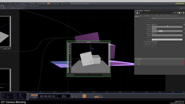Image resolution: width=185 pixels, height=104 pixels.
Task: Open the Edit menu
Action: tap(6, 3)
